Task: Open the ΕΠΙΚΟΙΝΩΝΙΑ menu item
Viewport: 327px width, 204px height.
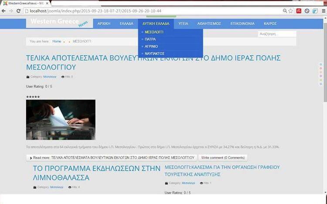Action: click(242, 24)
